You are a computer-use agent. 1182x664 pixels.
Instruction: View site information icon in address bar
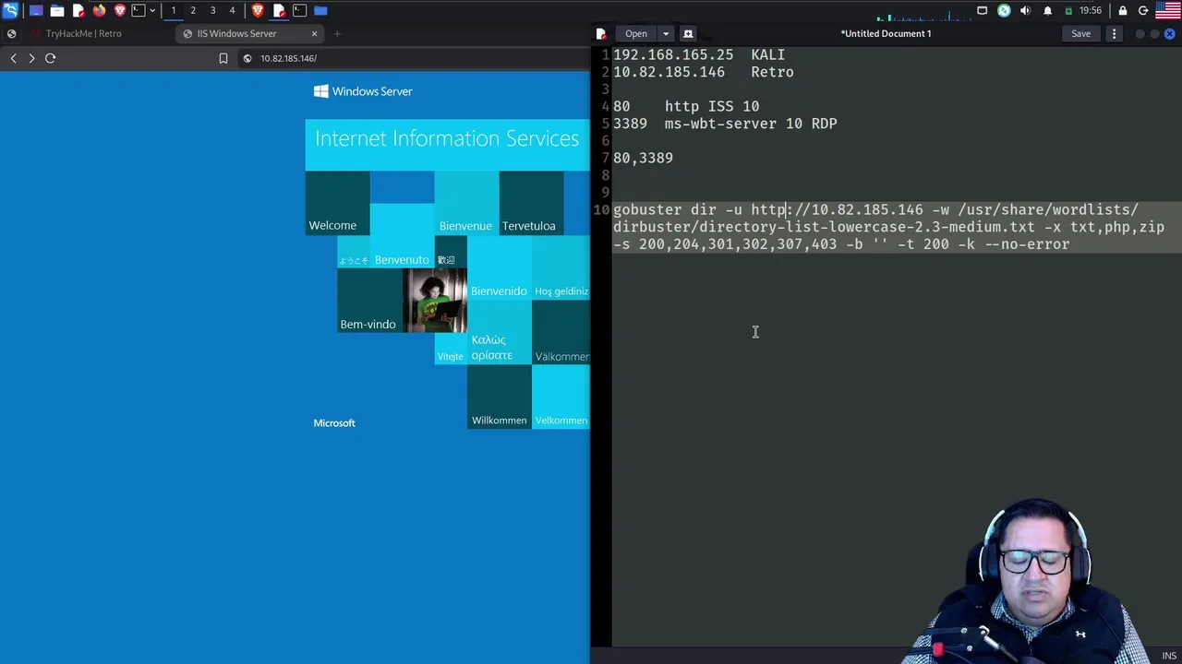point(247,58)
